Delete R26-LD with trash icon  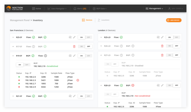tap(162, 46)
